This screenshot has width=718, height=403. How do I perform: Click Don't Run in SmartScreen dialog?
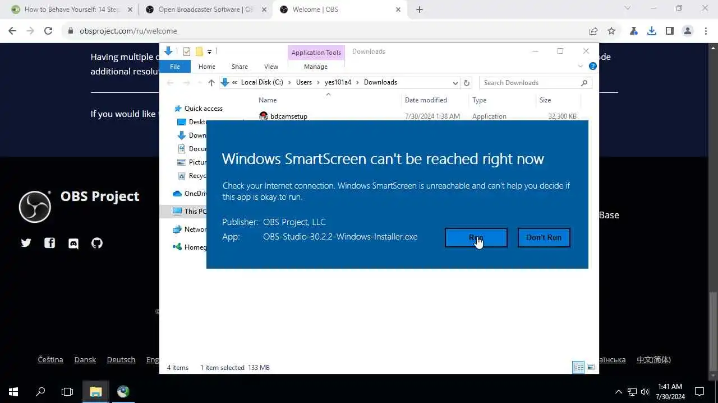(x=544, y=237)
